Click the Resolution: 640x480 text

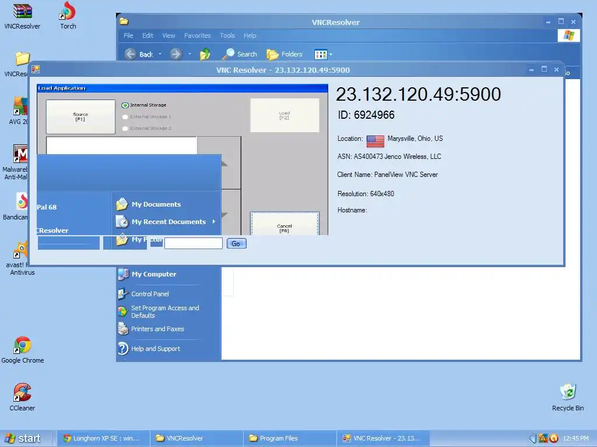366,193
